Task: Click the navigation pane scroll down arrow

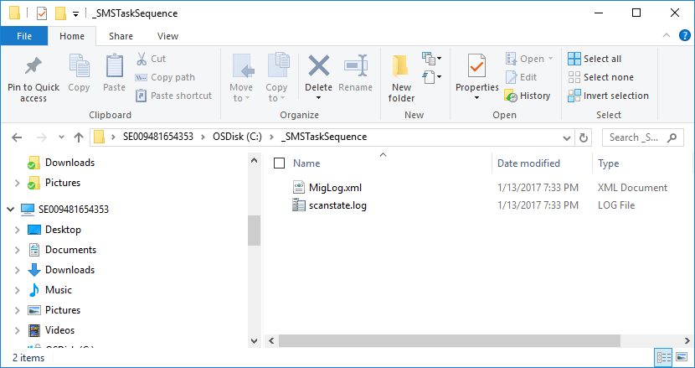Action: click(x=254, y=341)
